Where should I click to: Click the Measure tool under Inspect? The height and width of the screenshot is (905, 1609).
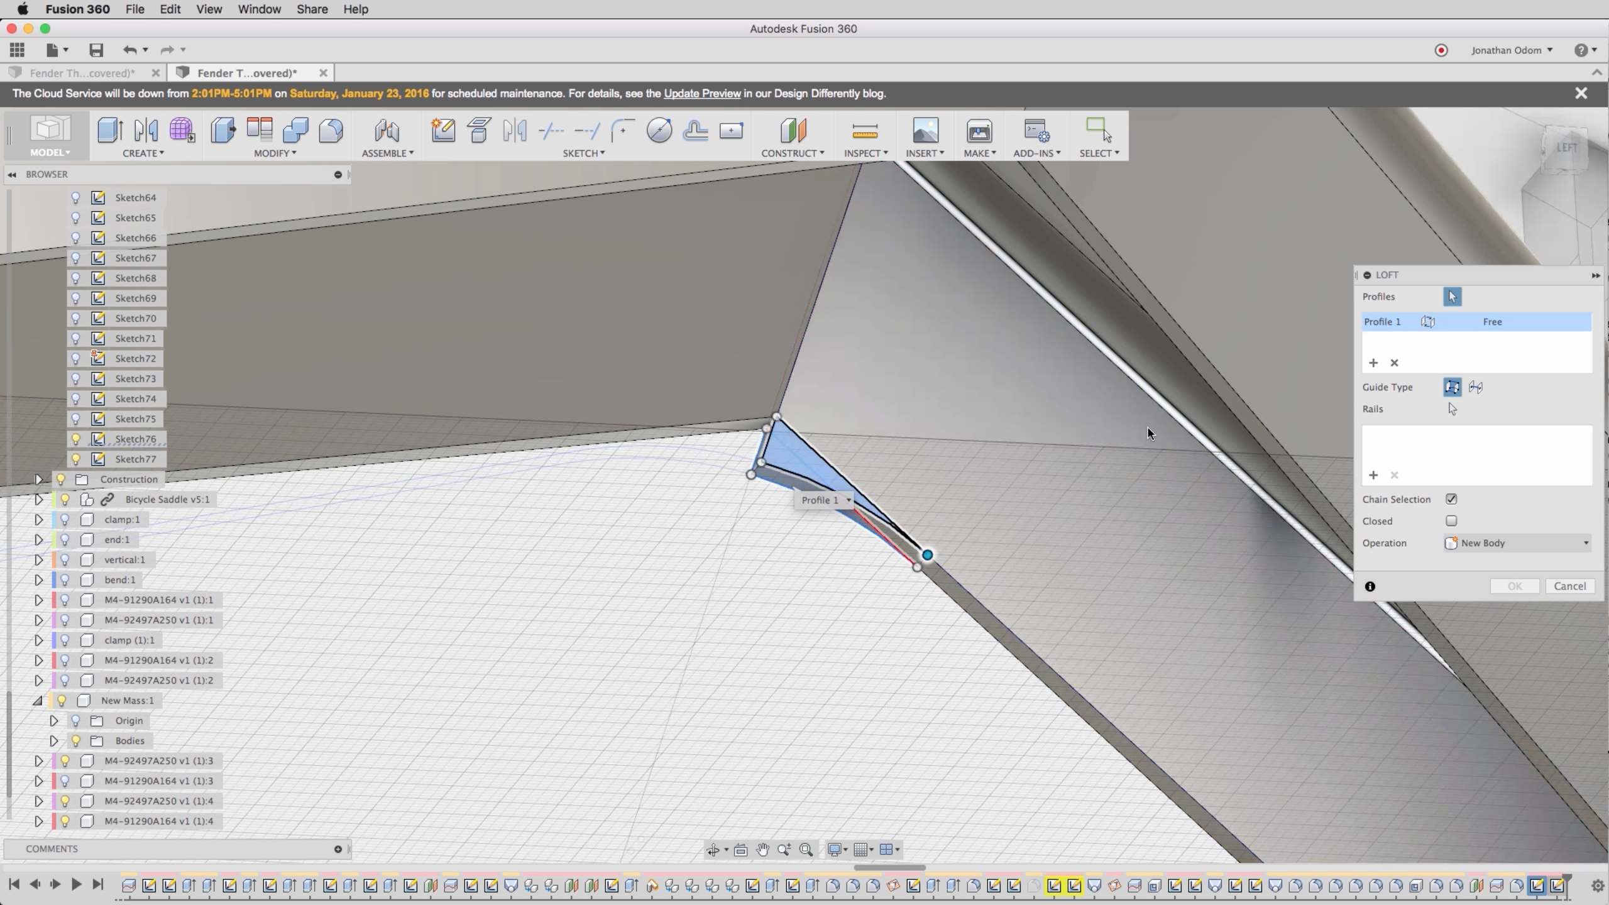(864, 131)
